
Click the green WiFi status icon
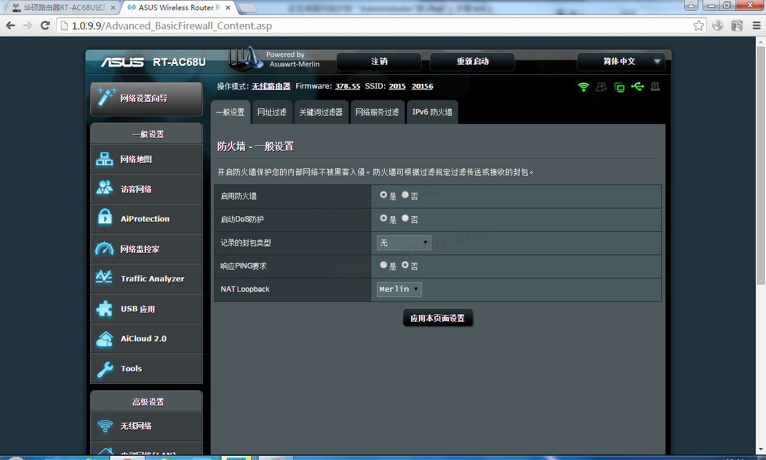[583, 87]
